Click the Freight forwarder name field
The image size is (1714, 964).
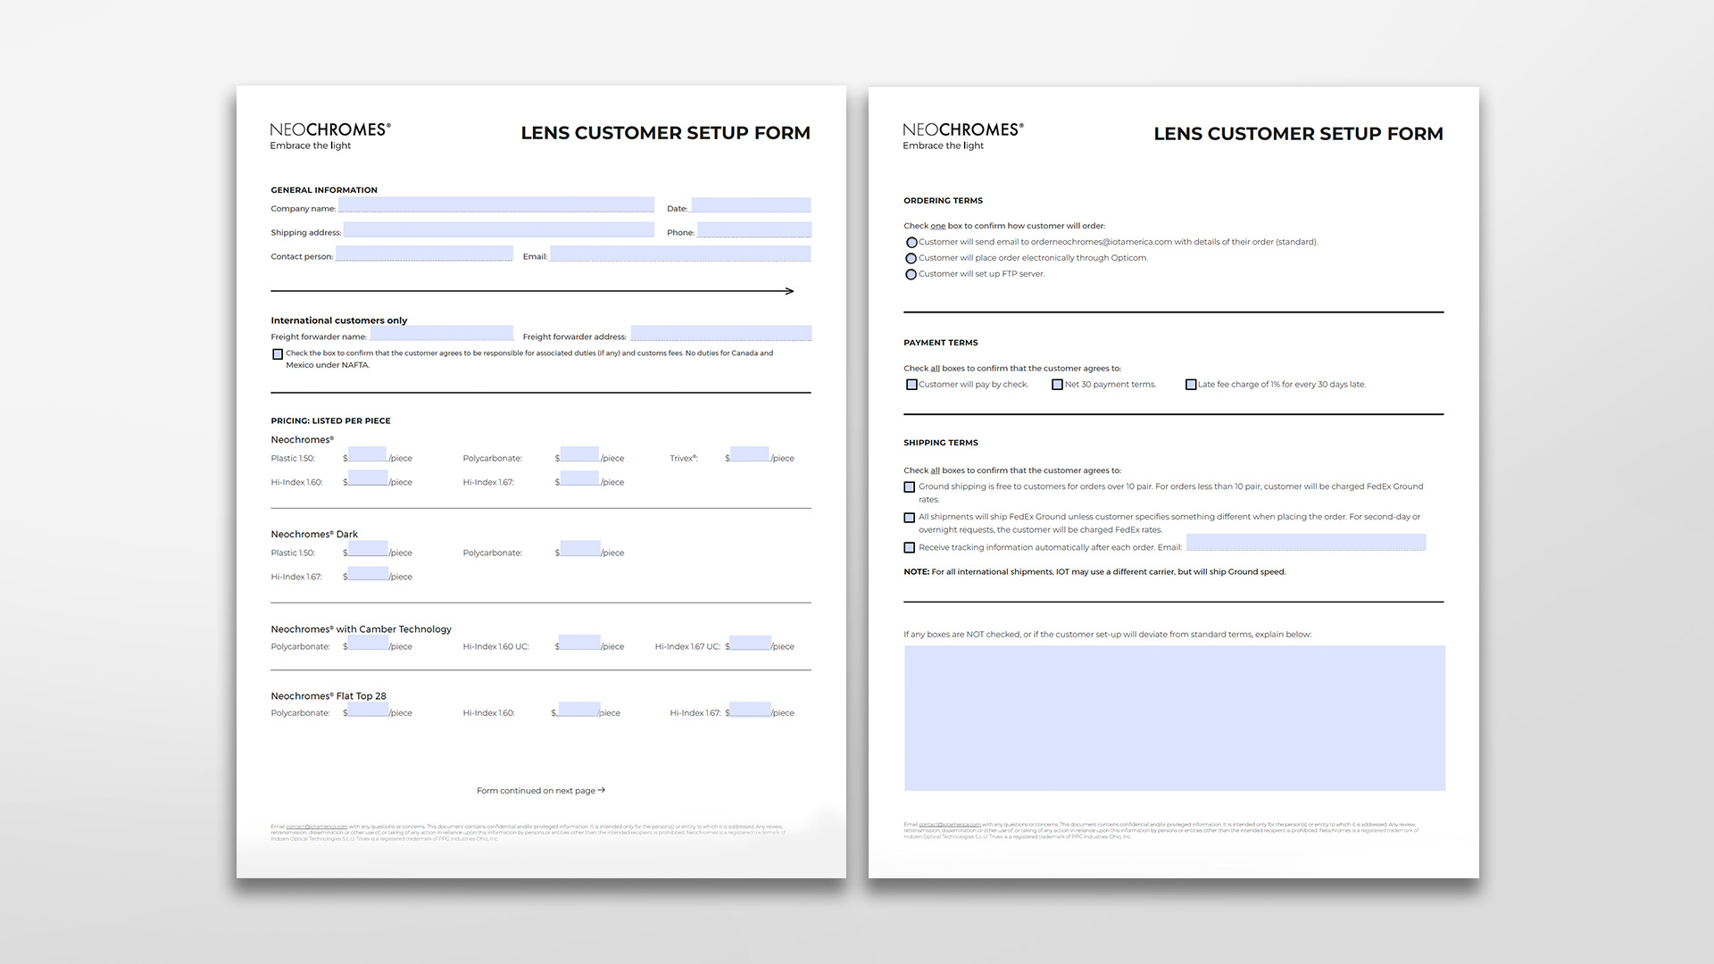[441, 333]
